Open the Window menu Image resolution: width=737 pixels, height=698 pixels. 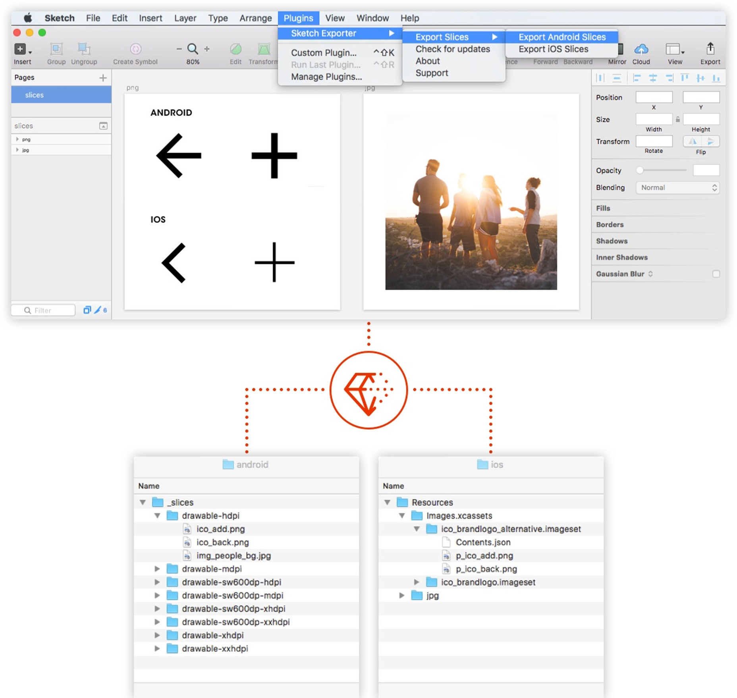coord(372,18)
